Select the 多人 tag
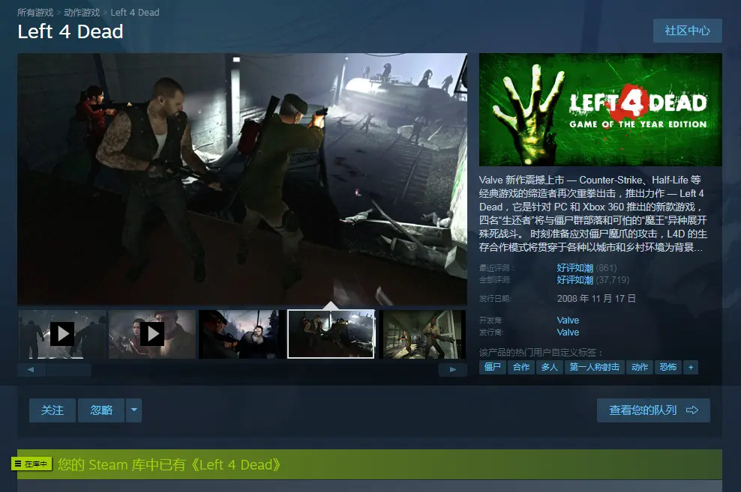741x492 pixels. (550, 367)
